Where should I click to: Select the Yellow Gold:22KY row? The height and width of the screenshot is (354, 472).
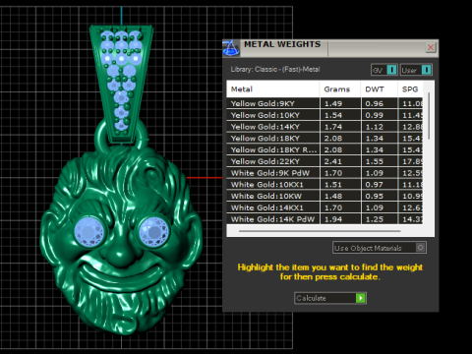tap(324, 161)
